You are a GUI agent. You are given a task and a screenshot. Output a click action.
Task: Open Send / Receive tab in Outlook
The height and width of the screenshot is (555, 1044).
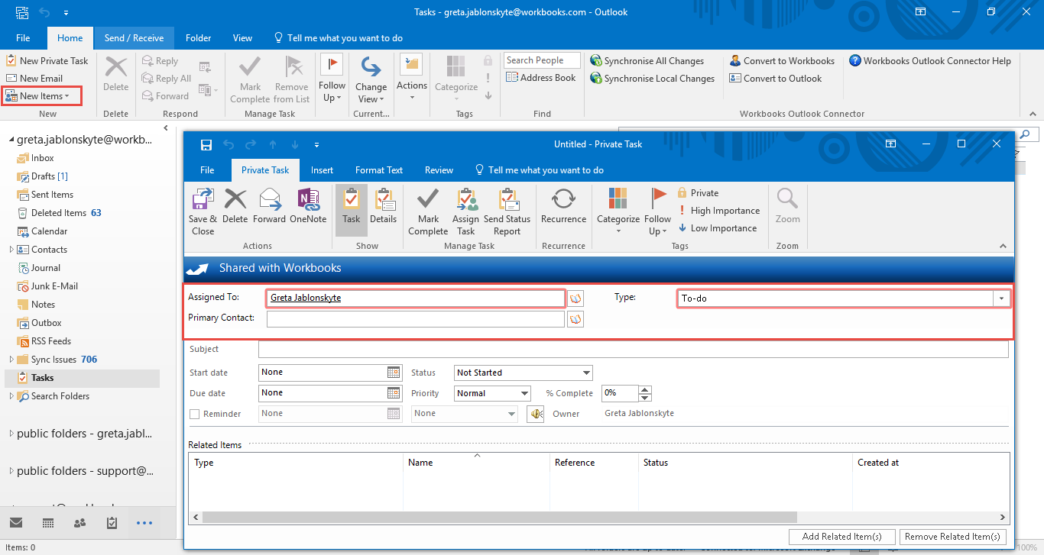click(x=135, y=38)
